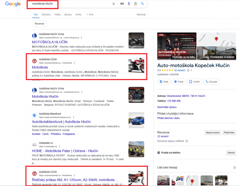239x186 pixels.
Task: Start voice search with microphone icon
Action: coord(129,4)
